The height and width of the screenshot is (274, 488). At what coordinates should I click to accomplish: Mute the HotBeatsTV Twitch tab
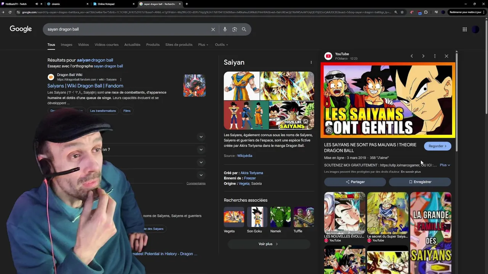point(37,4)
